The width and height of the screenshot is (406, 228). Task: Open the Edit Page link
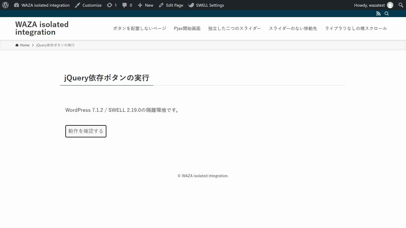point(171,5)
